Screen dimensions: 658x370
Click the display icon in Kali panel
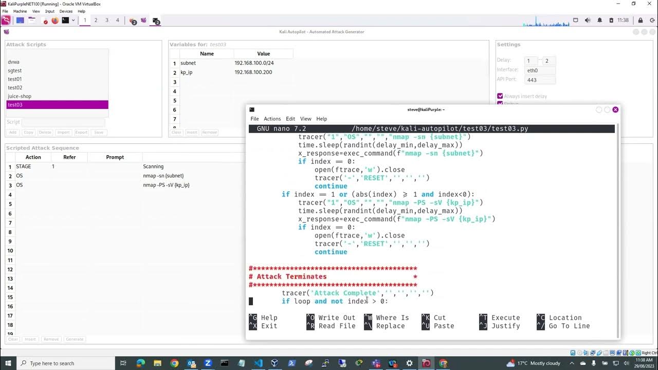(575, 21)
